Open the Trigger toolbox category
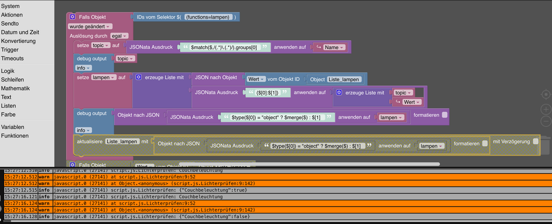Screen dimensions: 552x224 coord(10,50)
